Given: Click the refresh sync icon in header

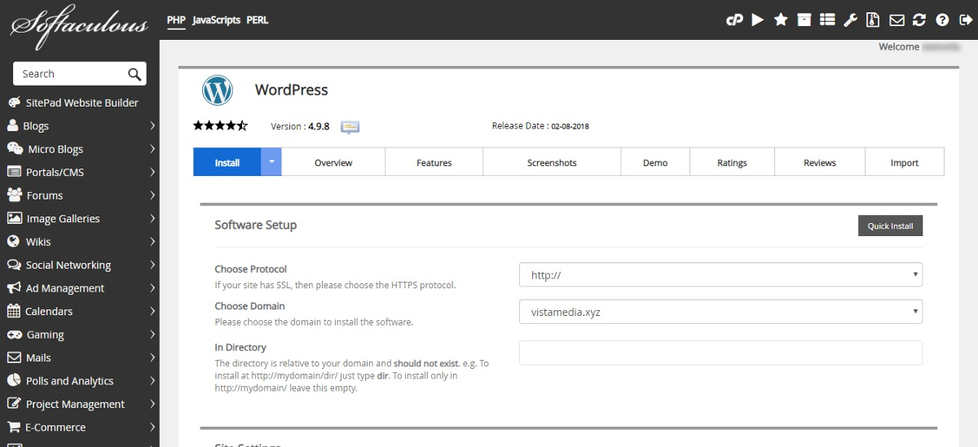Looking at the screenshot, I should 919,20.
